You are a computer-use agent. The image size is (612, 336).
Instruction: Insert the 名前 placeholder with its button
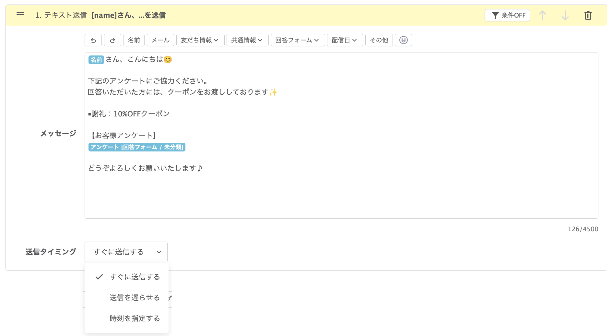(134, 40)
